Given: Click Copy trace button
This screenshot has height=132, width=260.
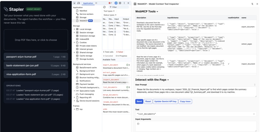Looking at the screenshot, I should [x=185, y=101].
